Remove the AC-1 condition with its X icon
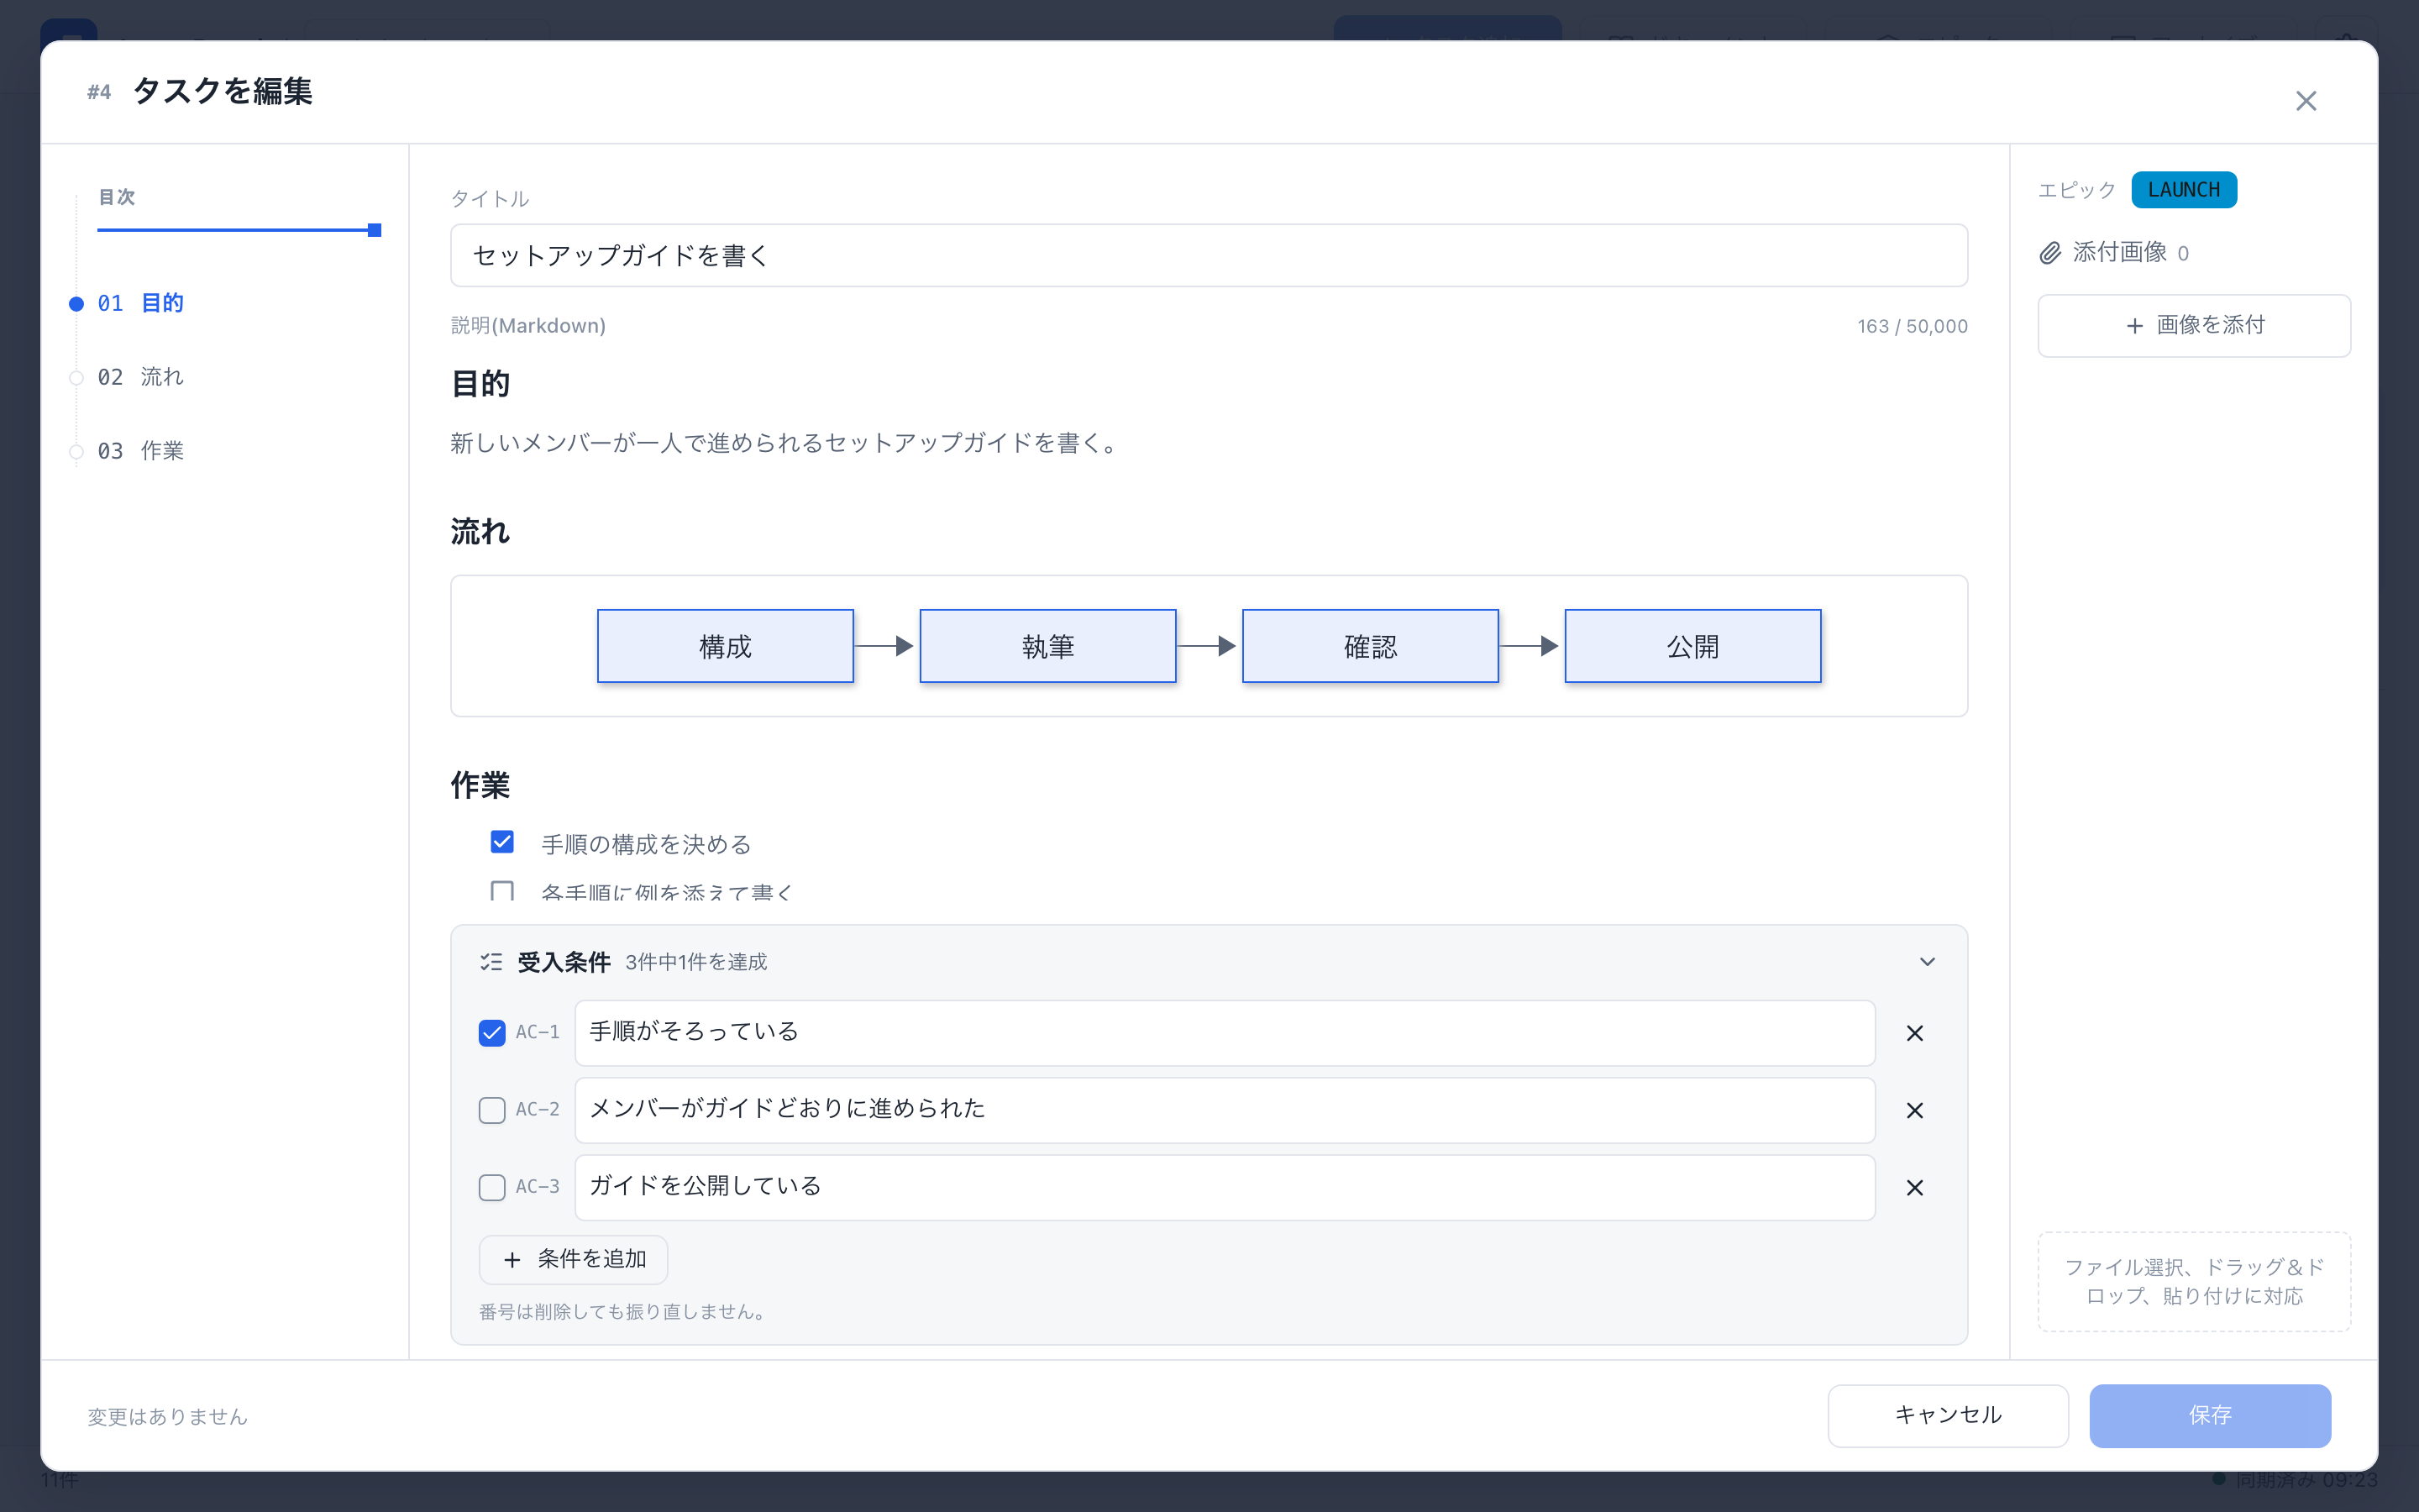The image size is (2419, 1512). pyautogui.click(x=1914, y=1033)
